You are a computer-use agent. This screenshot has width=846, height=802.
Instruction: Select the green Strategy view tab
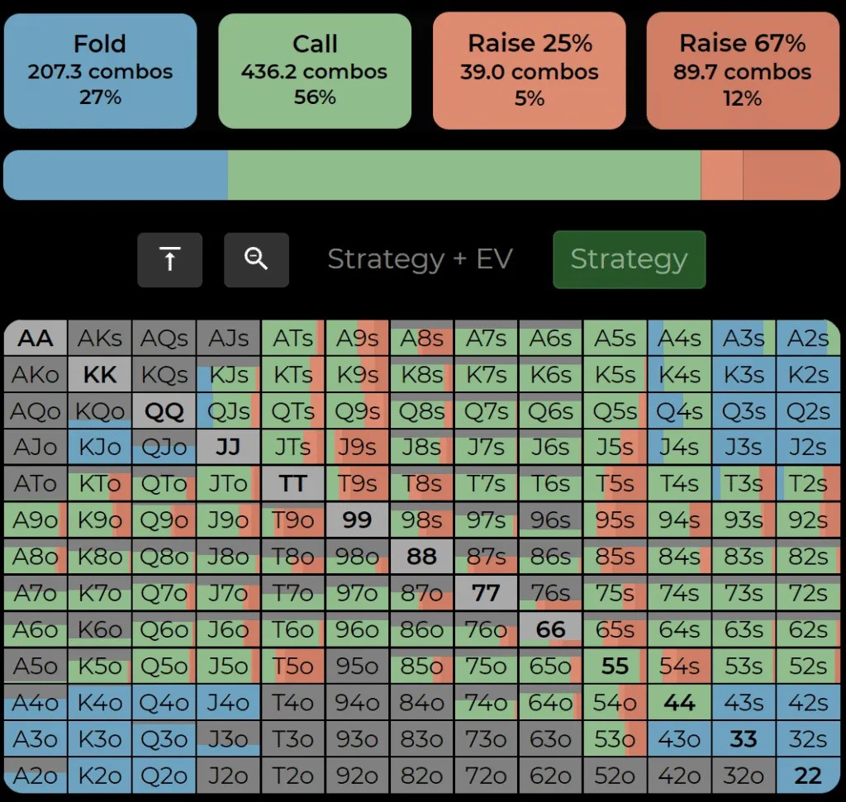click(x=629, y=259)
